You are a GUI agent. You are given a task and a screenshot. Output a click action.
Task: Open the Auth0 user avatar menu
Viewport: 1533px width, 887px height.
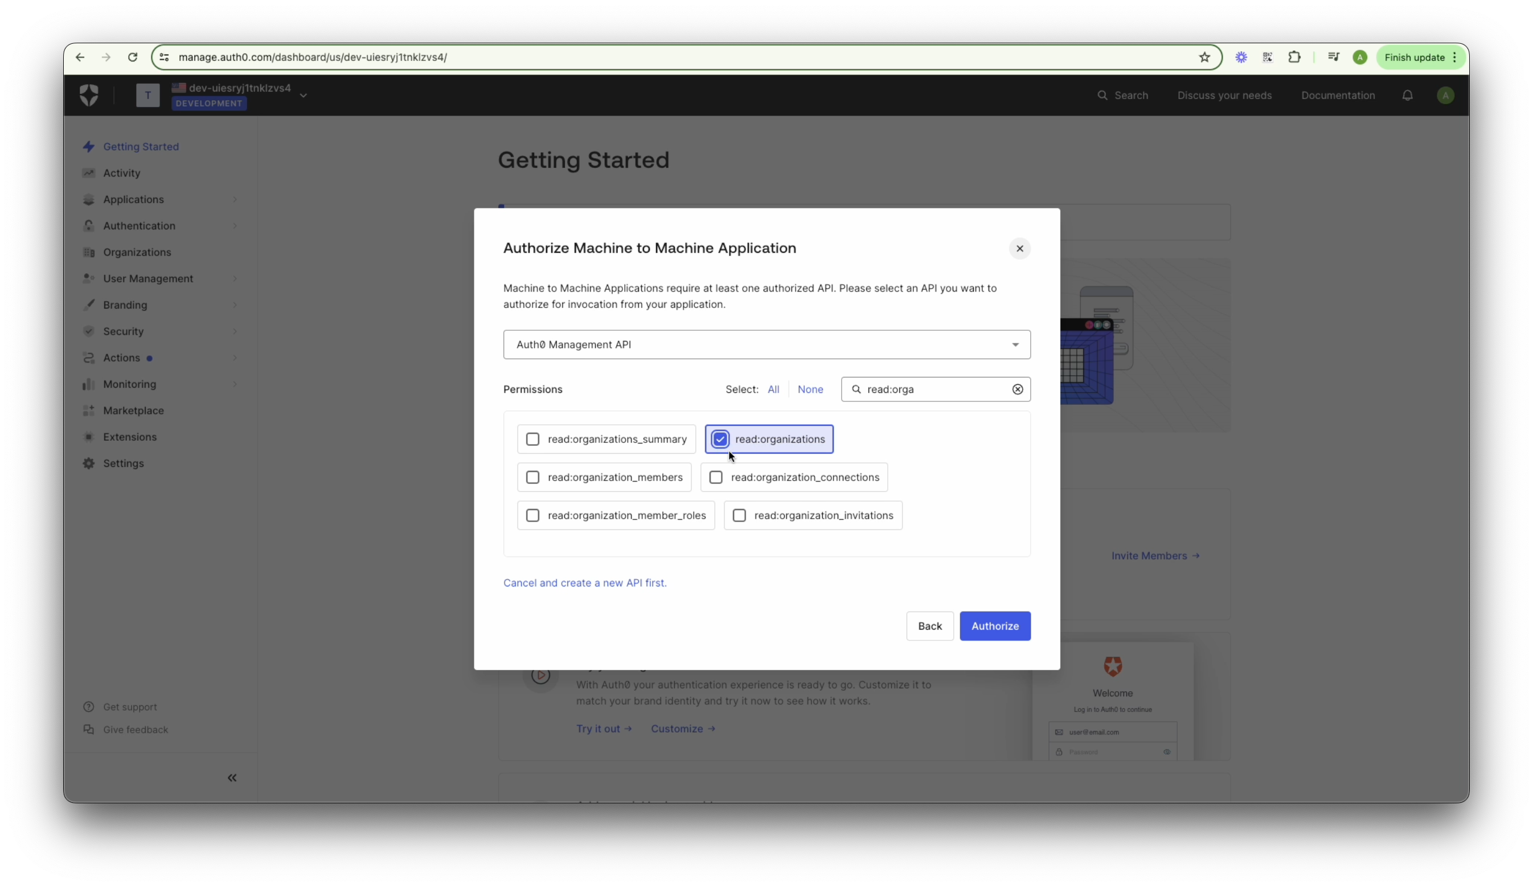pos(1445,95)
